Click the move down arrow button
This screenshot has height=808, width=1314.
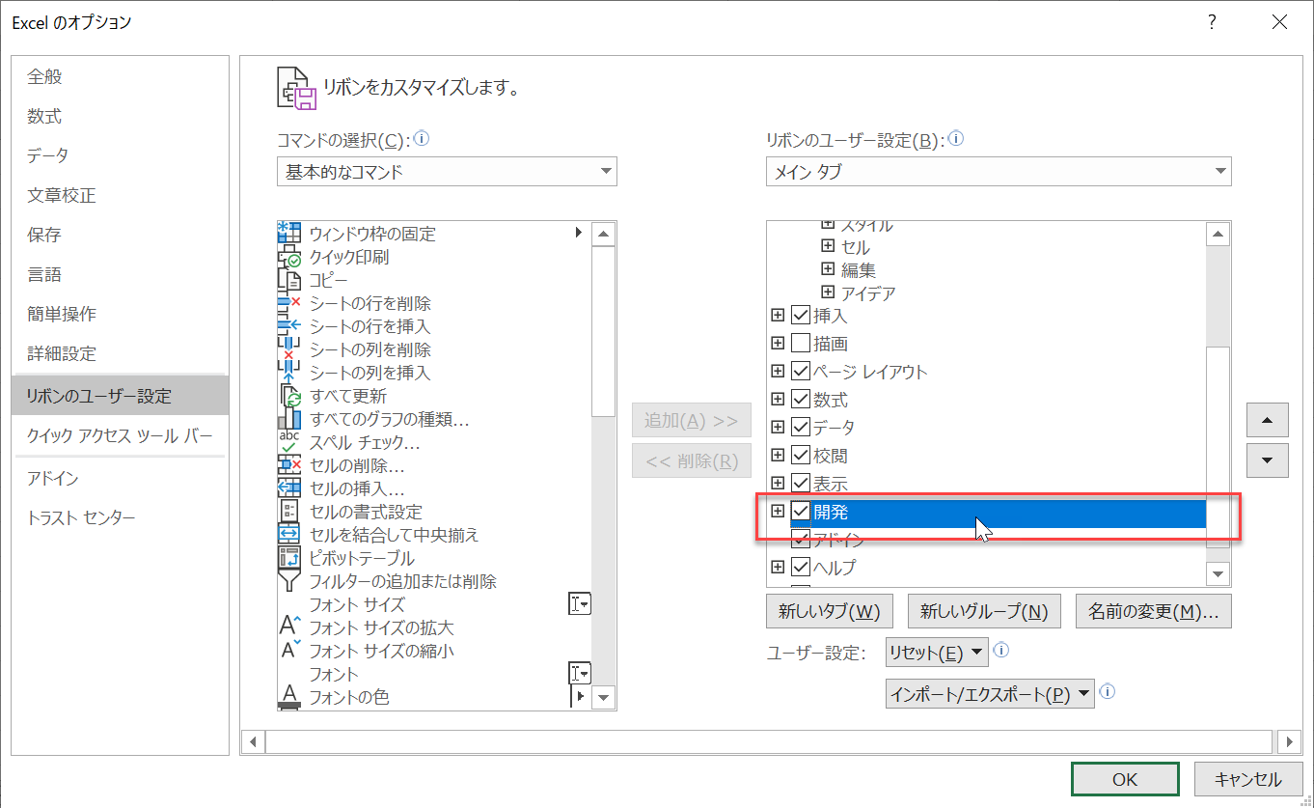click(1268, 460)
